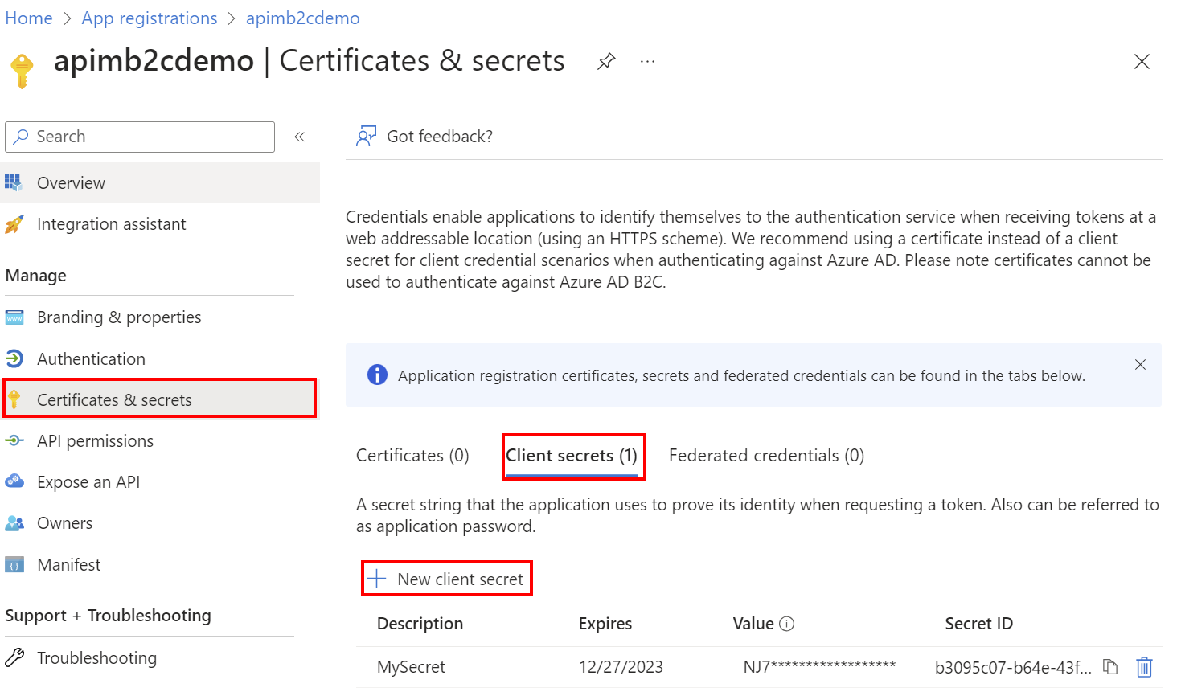Select the Overview icon in the sidebar
The height and width of the screenshot is (688, 1177).
pyautogui.click(x=14, y=182)
